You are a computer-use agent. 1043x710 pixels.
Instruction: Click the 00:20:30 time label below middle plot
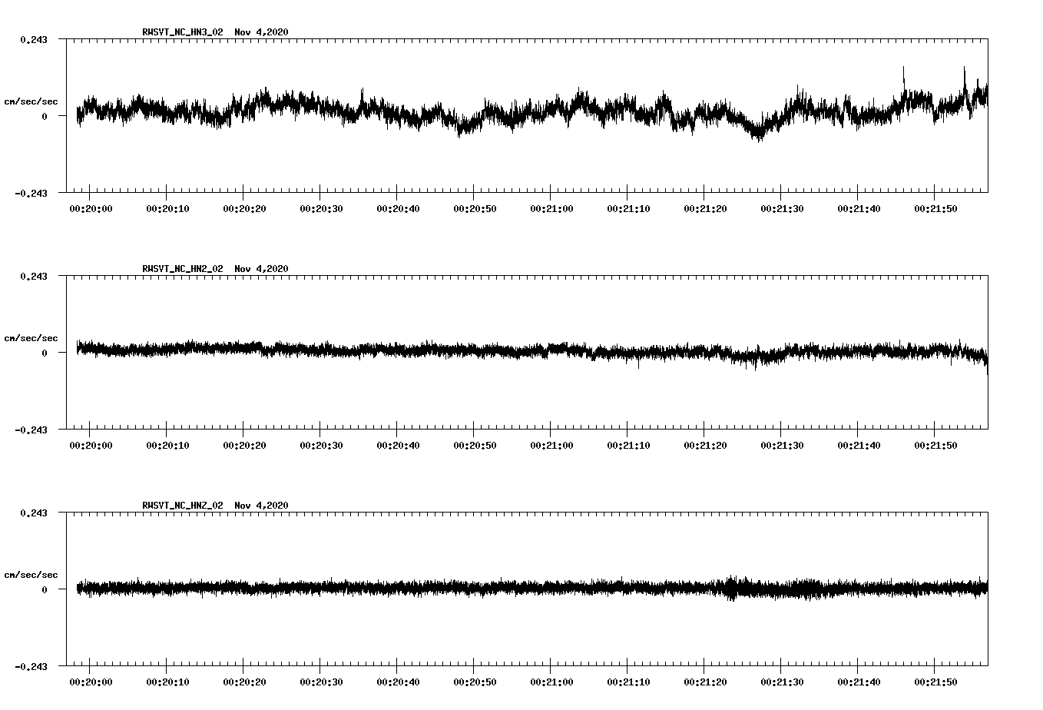(323, 444)
